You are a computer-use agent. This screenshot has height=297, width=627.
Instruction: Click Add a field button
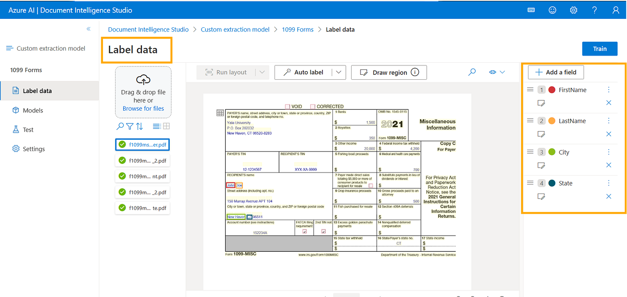556,72
